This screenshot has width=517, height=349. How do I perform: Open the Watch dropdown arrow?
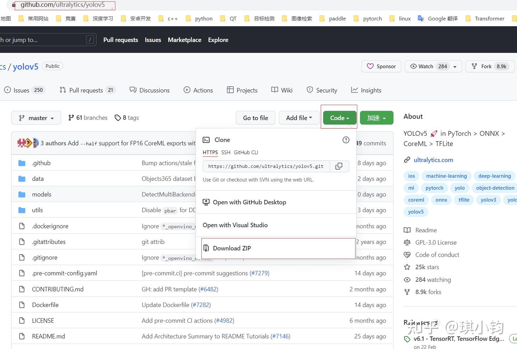point(455,66)
